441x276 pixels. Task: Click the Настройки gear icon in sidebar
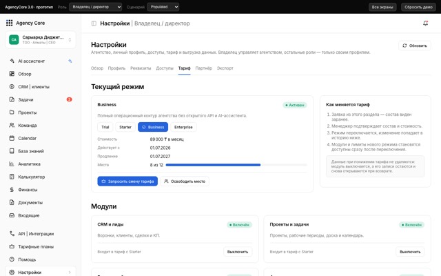(x=12, y=272)
